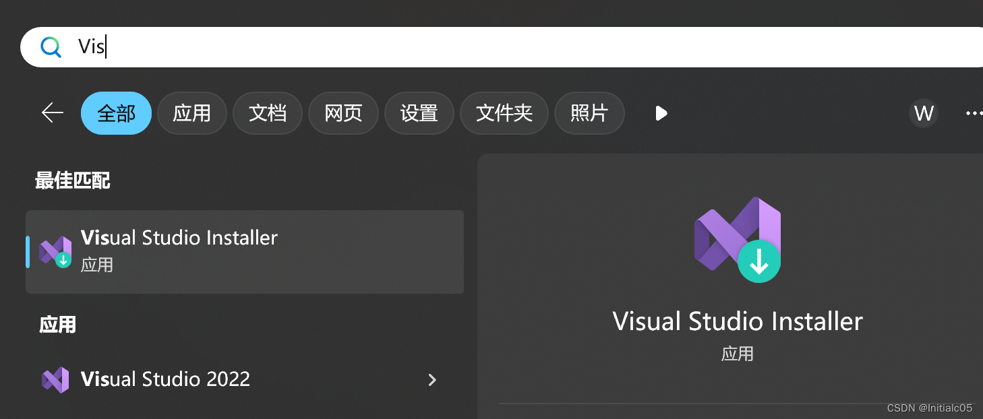983x419 pixels.
Task: Switch to the 照片 filter tab
Action: point(589,113)
